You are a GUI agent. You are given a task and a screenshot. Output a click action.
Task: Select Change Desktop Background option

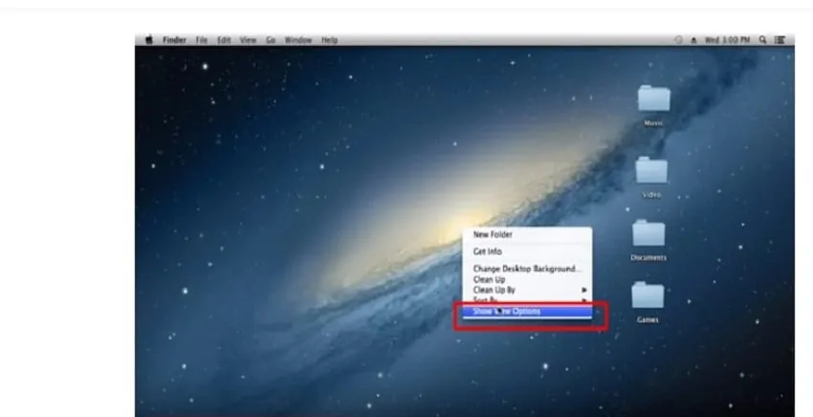pyautogui.click(x=527, y=269)
